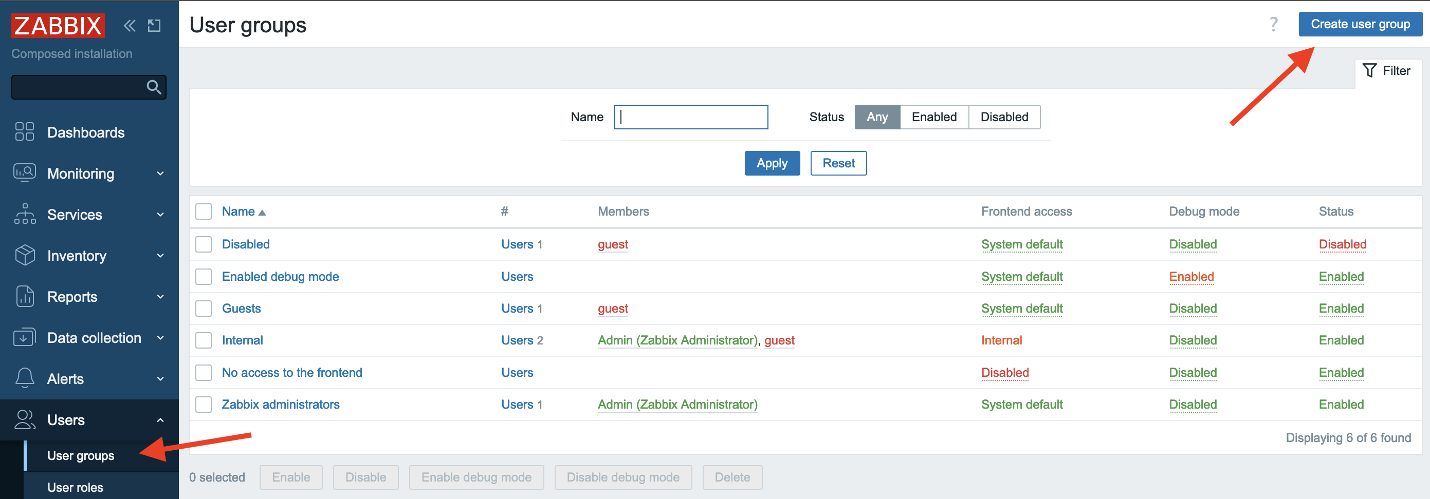
Task: Click inside the Name filter field
Action: (x=690, y=117)
